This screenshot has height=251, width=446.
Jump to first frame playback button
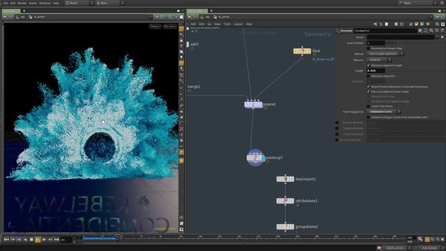[6, 240]
